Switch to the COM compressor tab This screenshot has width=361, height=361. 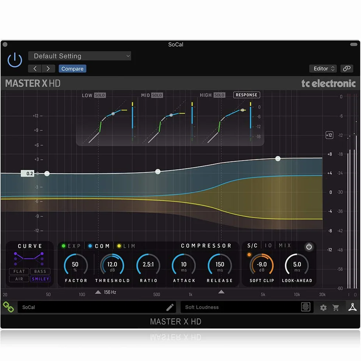tap(99, 246)
